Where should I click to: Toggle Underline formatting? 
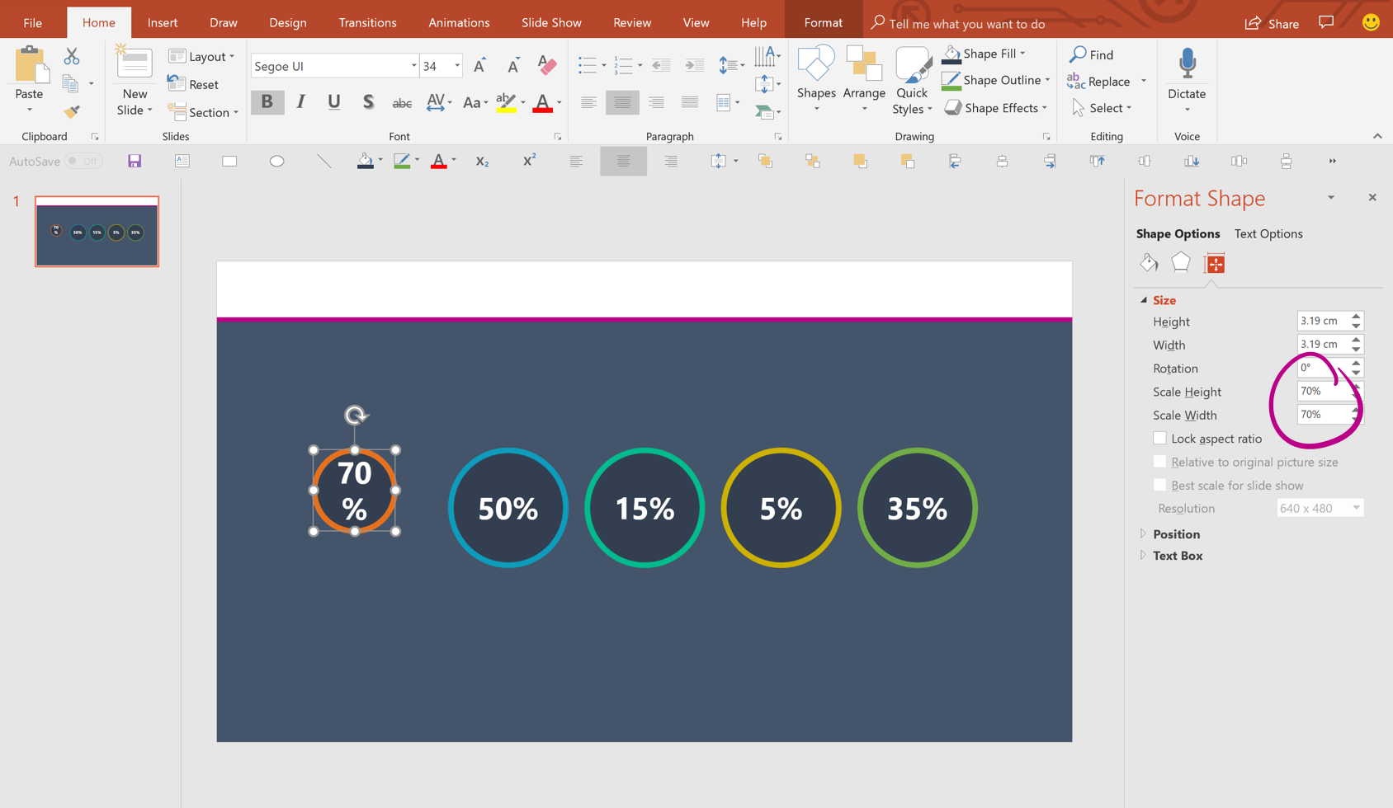pyautogui.click(x=333, y=102)
